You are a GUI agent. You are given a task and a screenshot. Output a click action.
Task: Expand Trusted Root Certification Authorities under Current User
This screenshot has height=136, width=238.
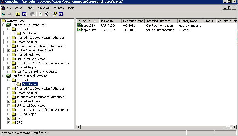(x=9, y=38)
